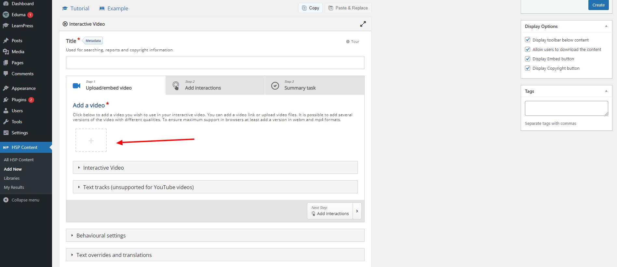Open the Upload/embed video step tab

pyautogui.click(x=116, y=85)
